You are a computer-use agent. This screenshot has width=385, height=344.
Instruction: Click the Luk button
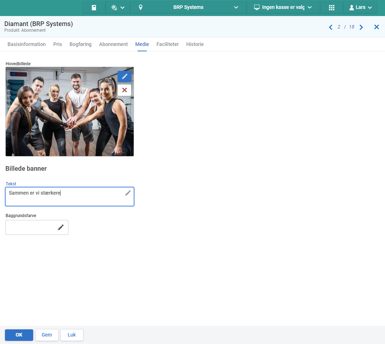pyautogui.click(x=72, y=335)
